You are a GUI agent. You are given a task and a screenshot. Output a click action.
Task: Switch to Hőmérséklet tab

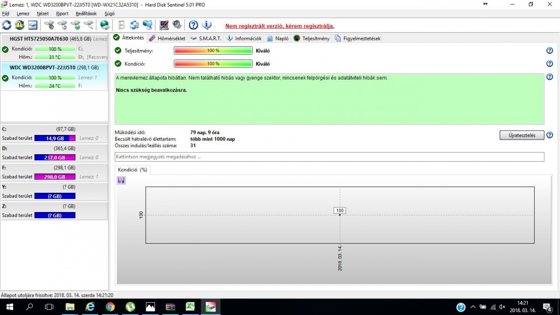[167, 38]
